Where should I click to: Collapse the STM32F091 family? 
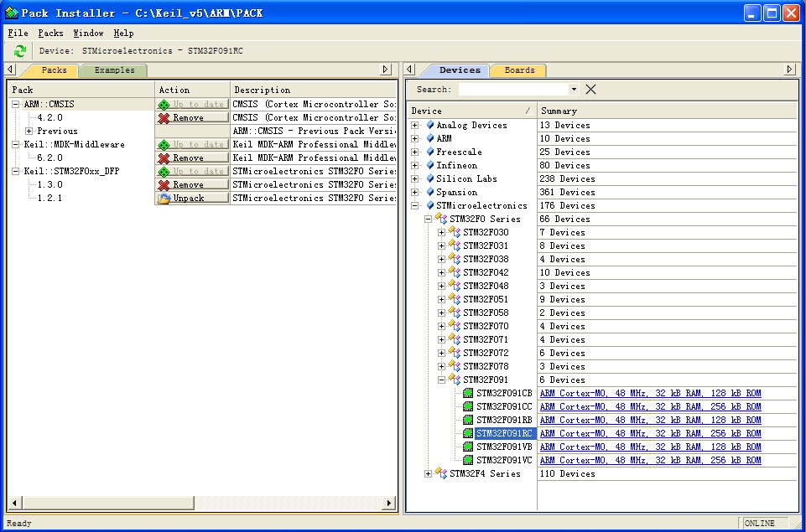click(x=441, y=380)
